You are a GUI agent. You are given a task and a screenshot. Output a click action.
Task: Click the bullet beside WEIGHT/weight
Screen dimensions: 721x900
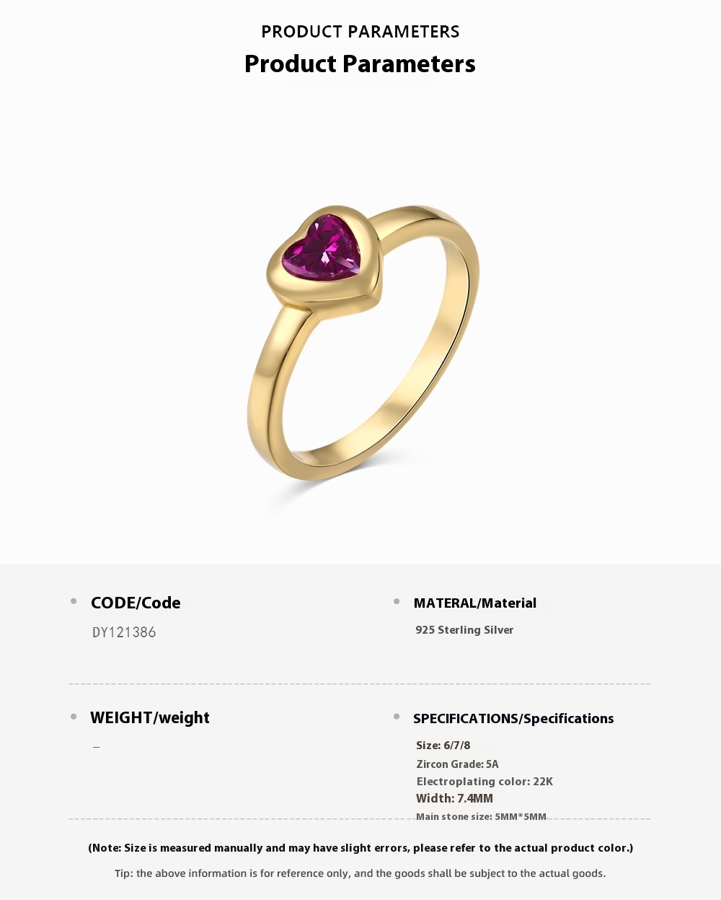click(x=74, y=717)
